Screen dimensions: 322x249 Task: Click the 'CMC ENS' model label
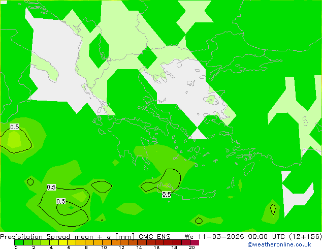click(154, 237)
